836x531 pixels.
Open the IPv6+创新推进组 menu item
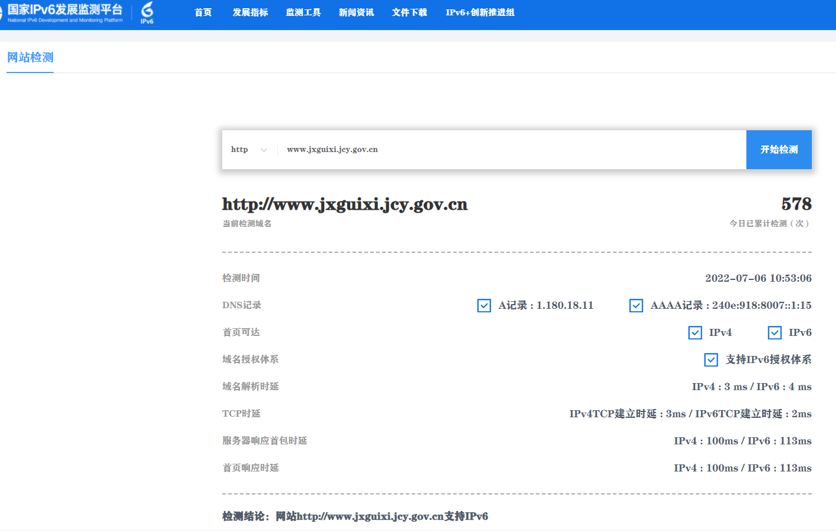480,12
